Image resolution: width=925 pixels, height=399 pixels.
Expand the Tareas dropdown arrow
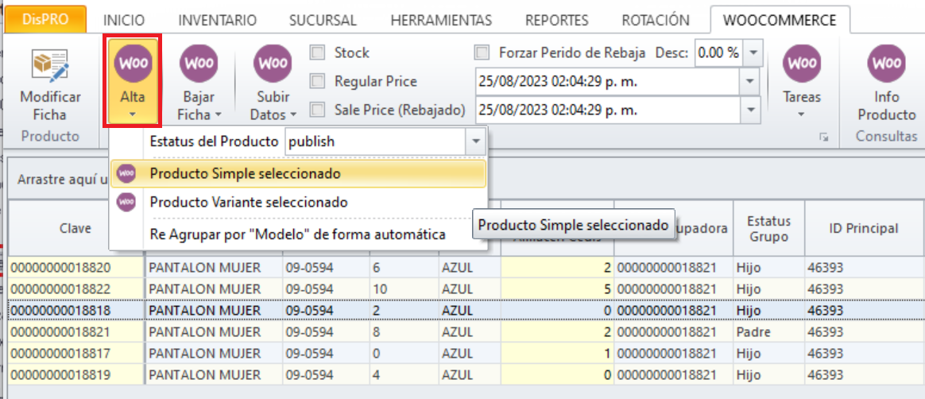coord(802,114)
